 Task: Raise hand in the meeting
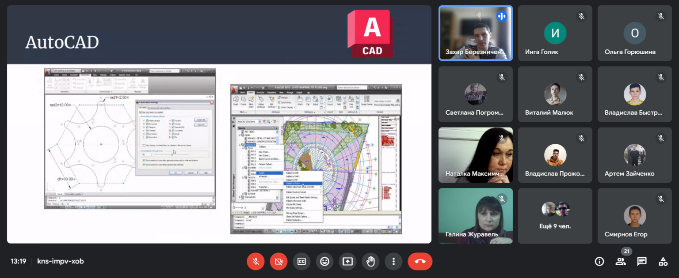(370, 261)
